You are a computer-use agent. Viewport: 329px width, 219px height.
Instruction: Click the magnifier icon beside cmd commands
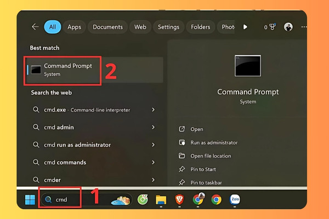36,163
